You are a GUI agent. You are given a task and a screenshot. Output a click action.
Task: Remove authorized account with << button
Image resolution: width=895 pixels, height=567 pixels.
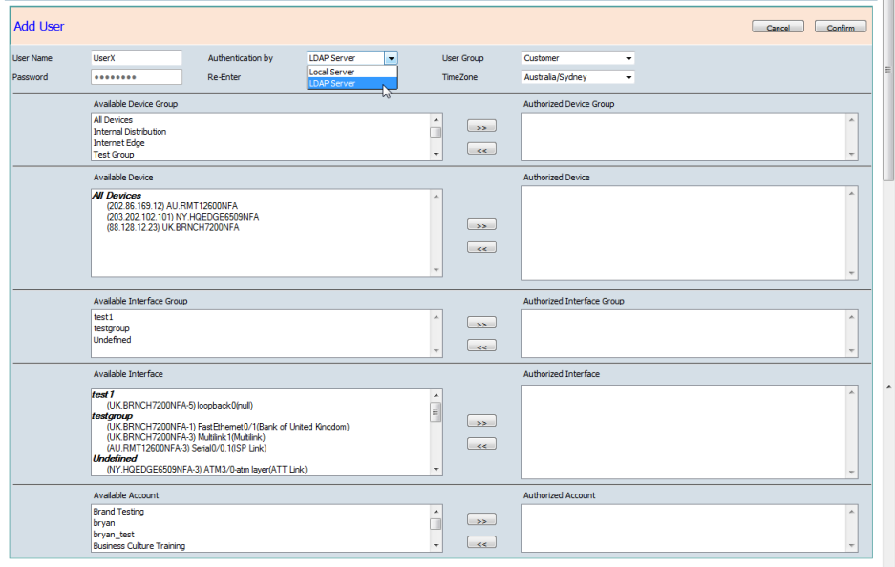481,542
